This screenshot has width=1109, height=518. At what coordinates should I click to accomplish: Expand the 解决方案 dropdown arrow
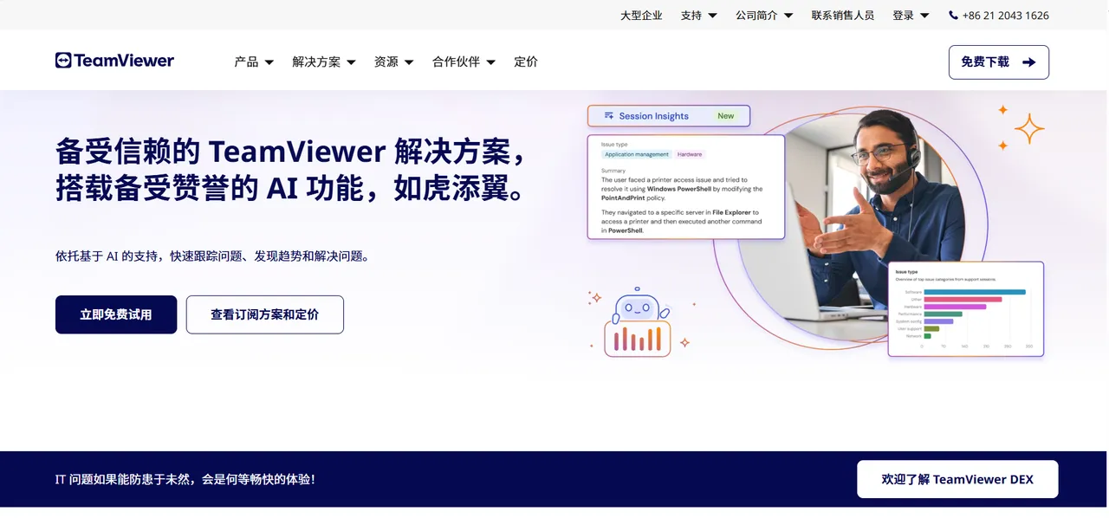tap(351, 62)
